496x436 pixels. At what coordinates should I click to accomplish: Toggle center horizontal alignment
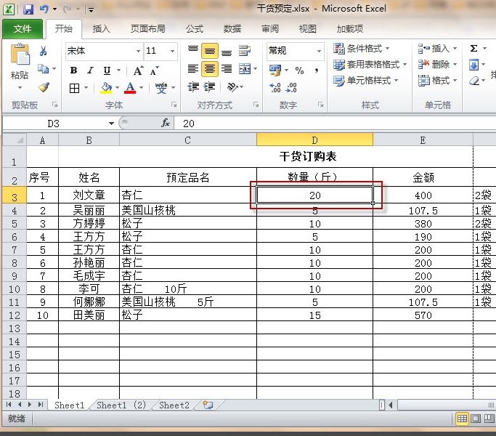pos(209,69)
